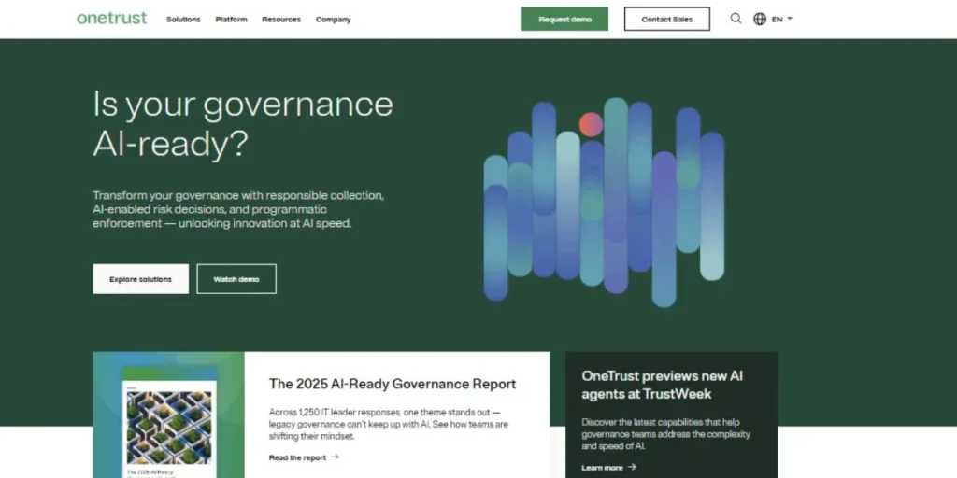Click the orange circle in the hero graphic
Viewport: 957px width, 478px height.
click(x=591, y=124)
